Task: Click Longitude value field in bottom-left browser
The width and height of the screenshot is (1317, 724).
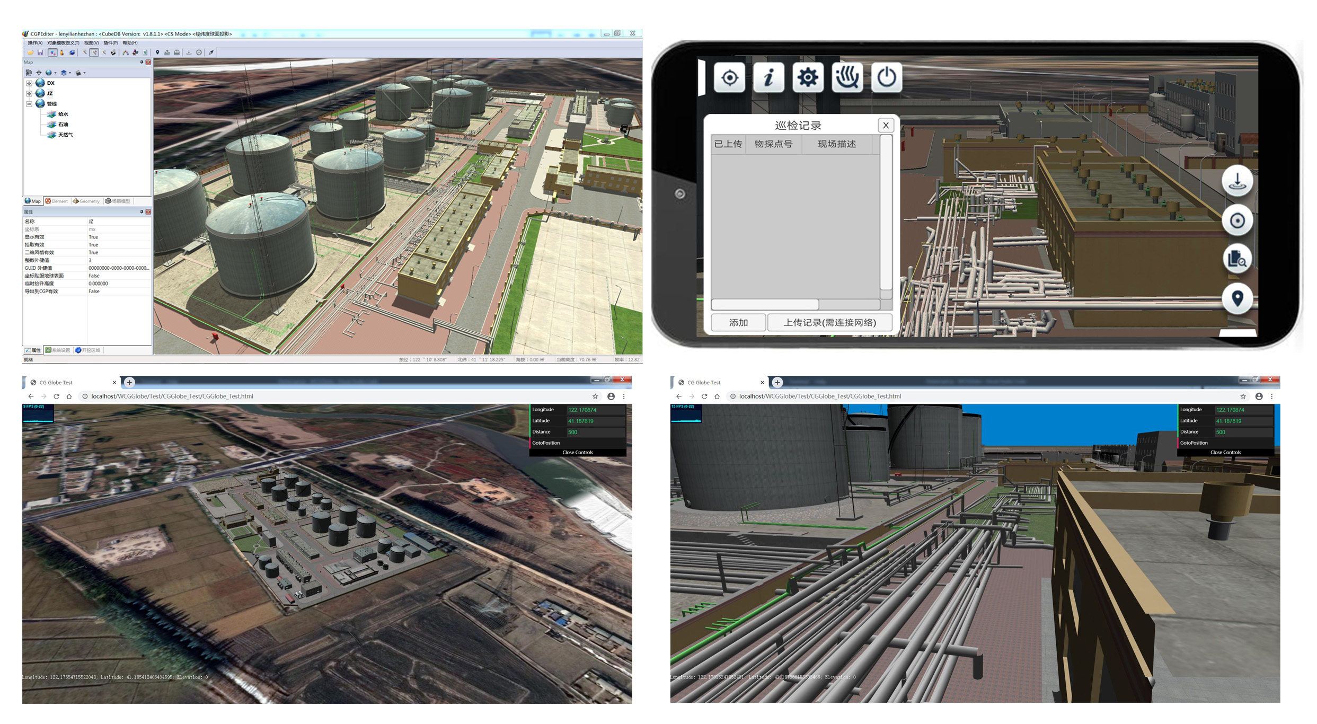Action: pyautogui.click(x=595, y=410)
